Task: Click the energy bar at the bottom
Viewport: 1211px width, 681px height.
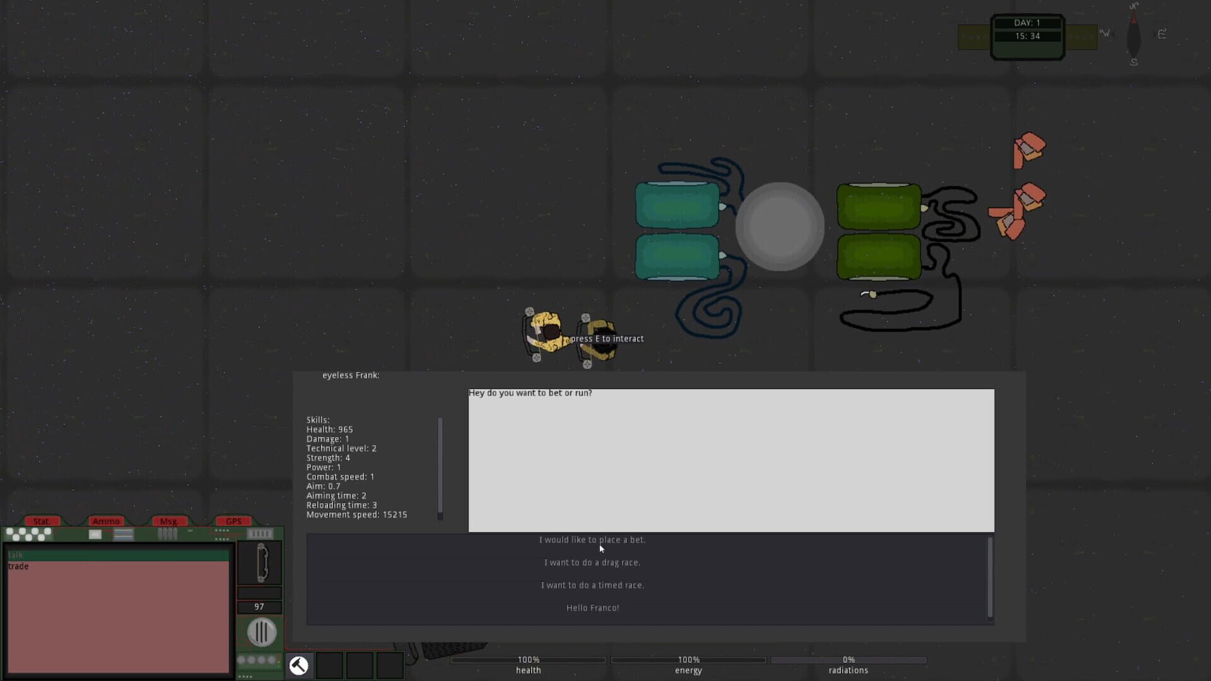Action: [688, 660]
